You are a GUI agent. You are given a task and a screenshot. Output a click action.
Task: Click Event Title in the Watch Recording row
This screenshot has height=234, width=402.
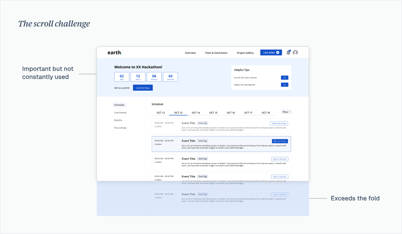(188, 123)
